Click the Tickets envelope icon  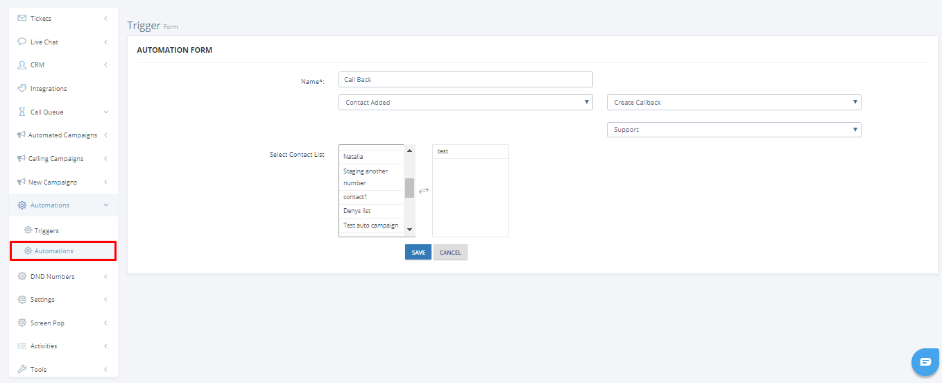tap(22, 18)
